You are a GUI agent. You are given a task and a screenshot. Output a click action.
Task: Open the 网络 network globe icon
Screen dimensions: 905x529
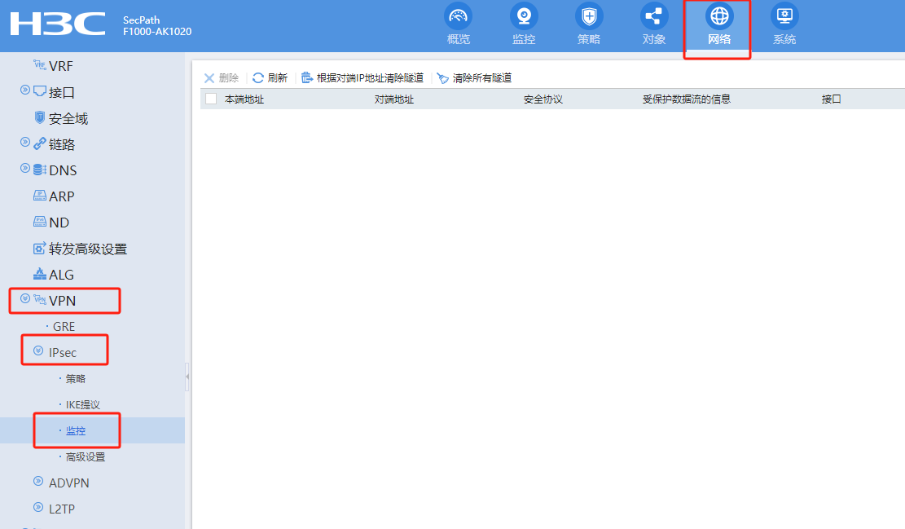pos(719,17)
